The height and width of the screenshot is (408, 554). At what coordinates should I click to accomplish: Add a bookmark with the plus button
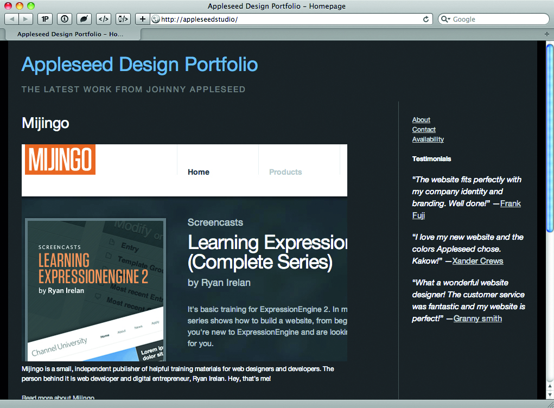coord(142,19)
